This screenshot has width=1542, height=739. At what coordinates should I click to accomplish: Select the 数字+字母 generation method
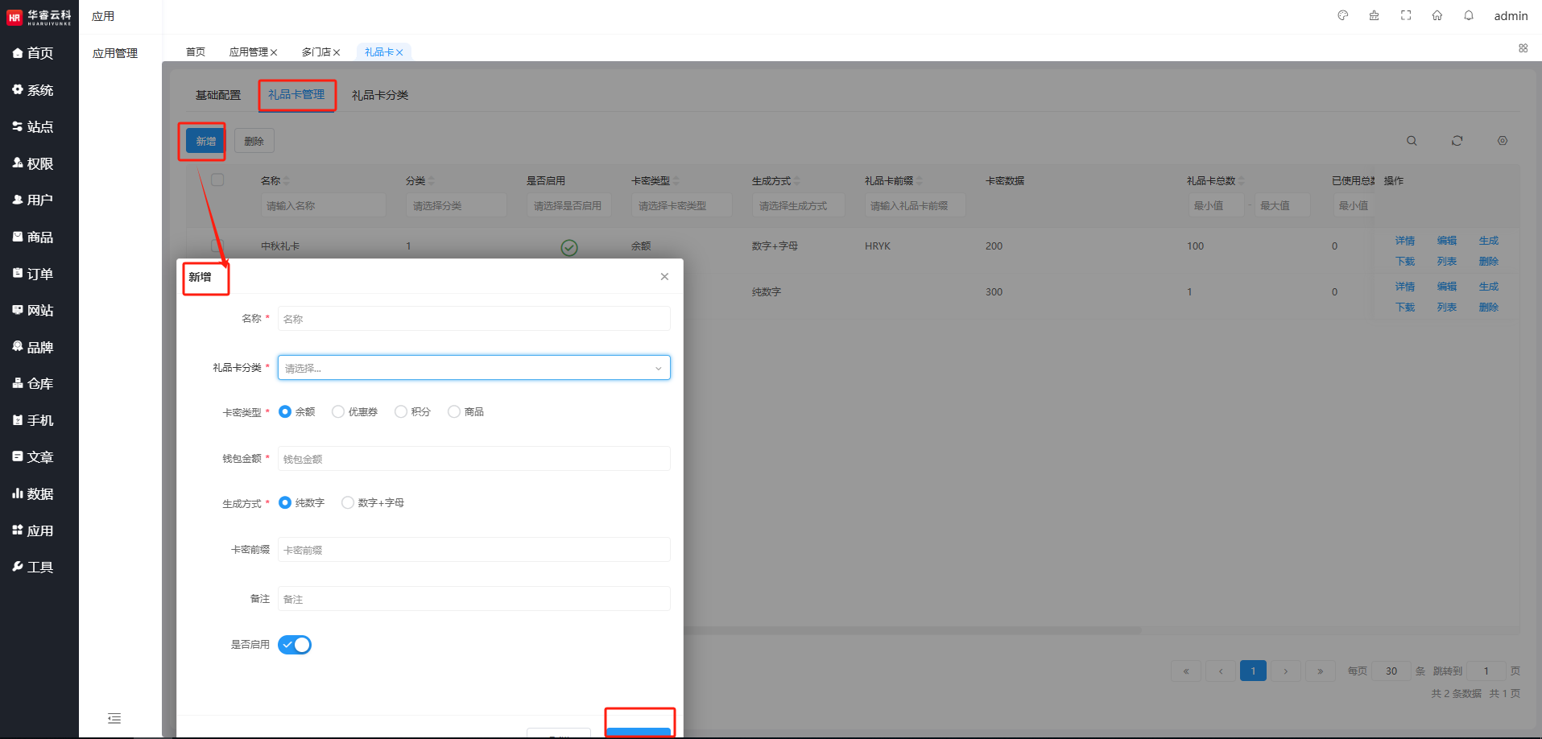click(348, 503)
